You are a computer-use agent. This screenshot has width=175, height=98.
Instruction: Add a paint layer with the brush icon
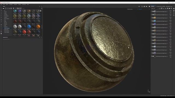click(x=164, y=8)
